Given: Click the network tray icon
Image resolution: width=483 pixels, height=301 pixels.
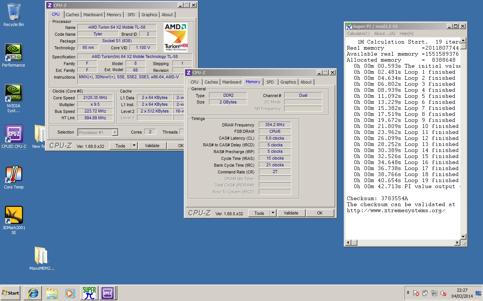Looking at the screenshot, I should 434,293.
